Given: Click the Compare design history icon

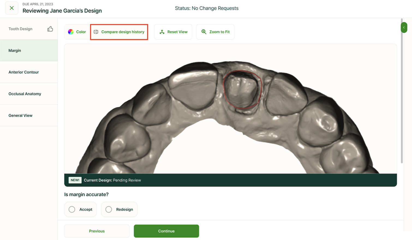Looking at the screenshot, I should point(96,32).
